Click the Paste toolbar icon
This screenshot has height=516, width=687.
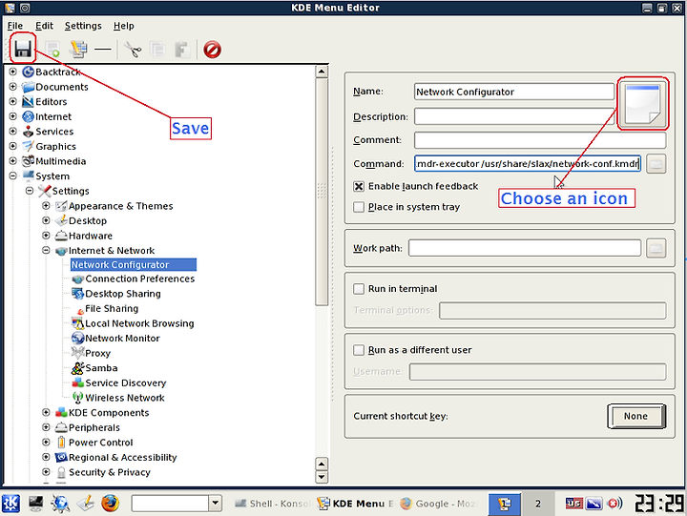tap(182, 49)
